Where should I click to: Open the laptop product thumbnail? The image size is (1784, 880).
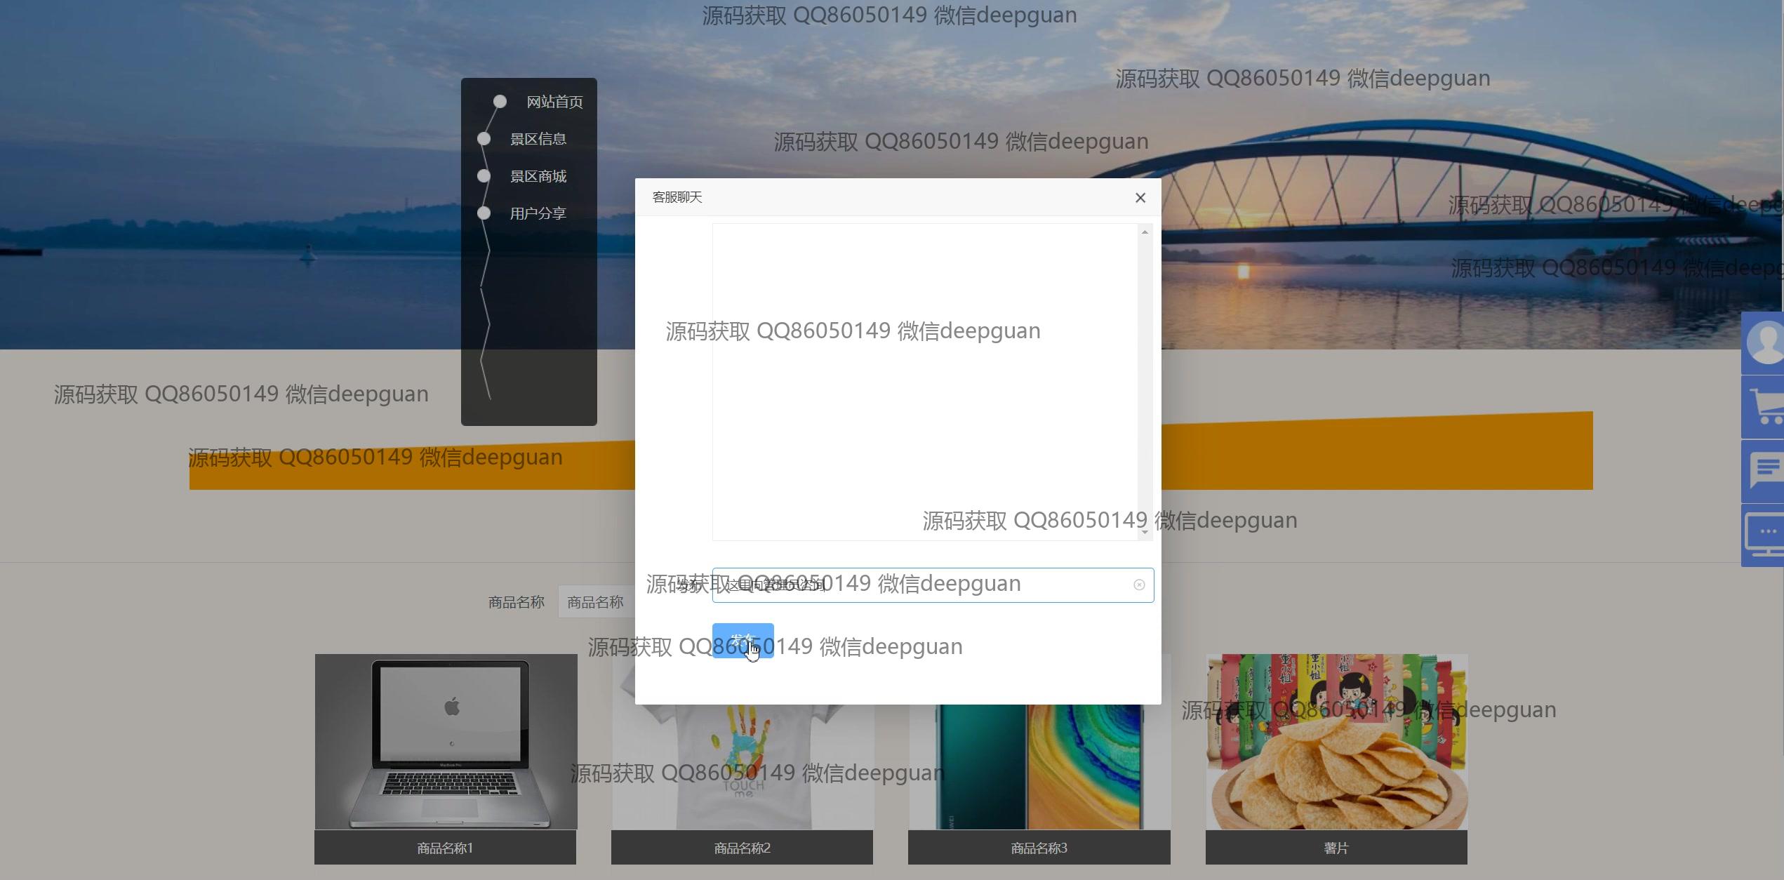[446, 741]
